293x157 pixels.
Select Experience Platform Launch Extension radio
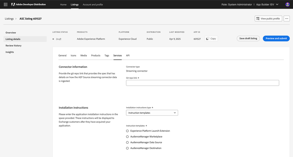pyautogui.click(x=127, y=131)
